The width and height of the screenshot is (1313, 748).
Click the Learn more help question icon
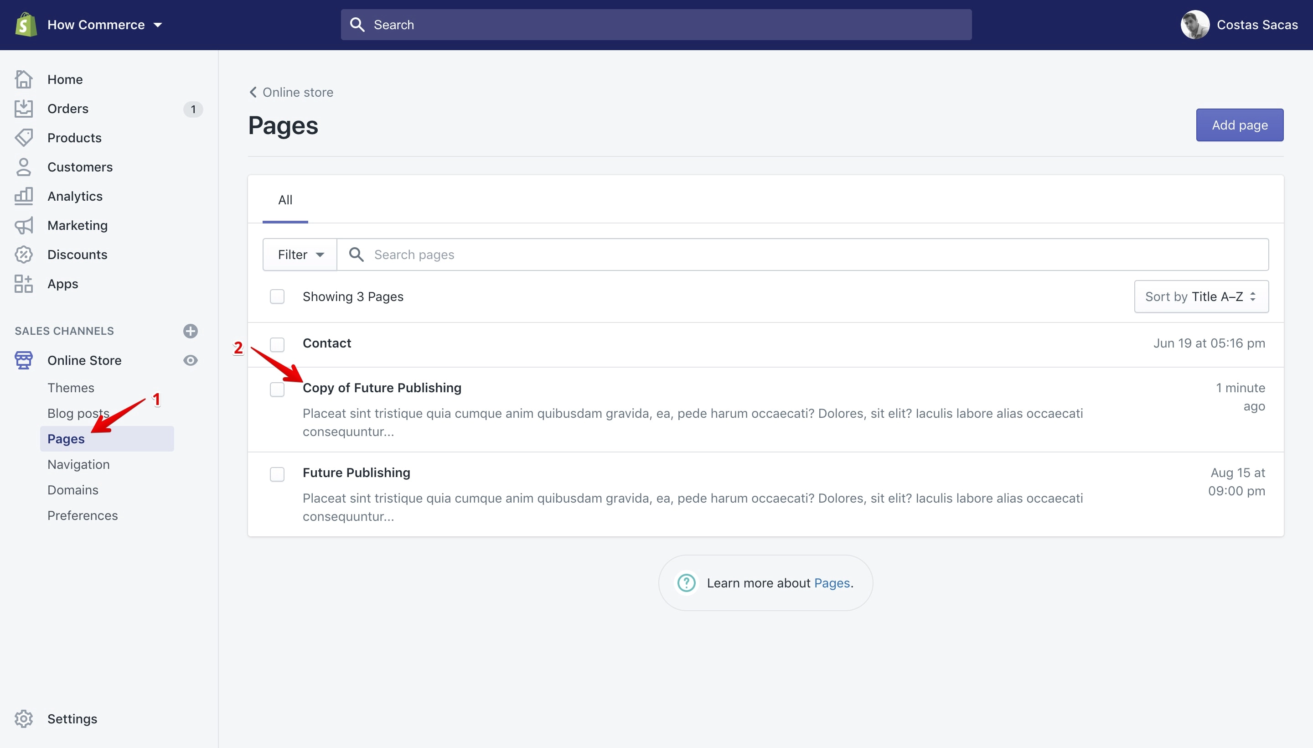(687, 582)
